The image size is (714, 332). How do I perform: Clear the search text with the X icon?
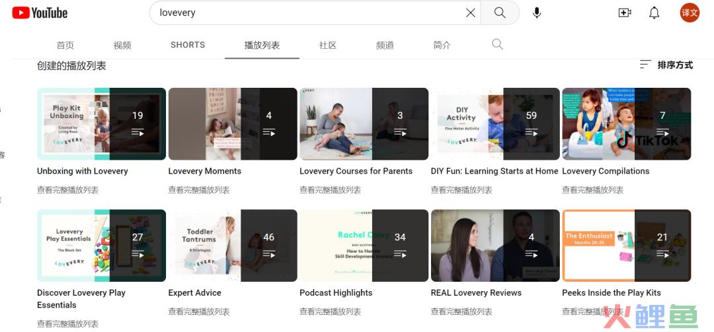pyautogui.click(x=471, y=13)
